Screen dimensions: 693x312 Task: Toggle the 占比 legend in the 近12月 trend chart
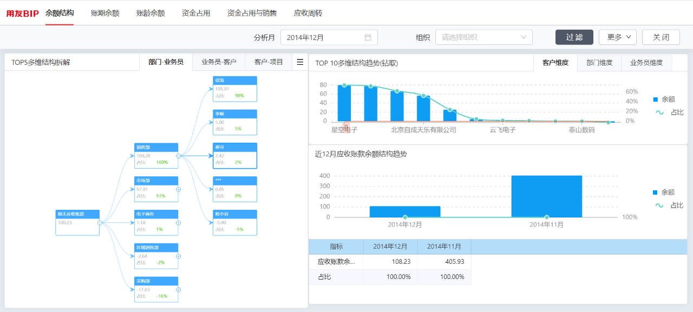click(670, 205)
